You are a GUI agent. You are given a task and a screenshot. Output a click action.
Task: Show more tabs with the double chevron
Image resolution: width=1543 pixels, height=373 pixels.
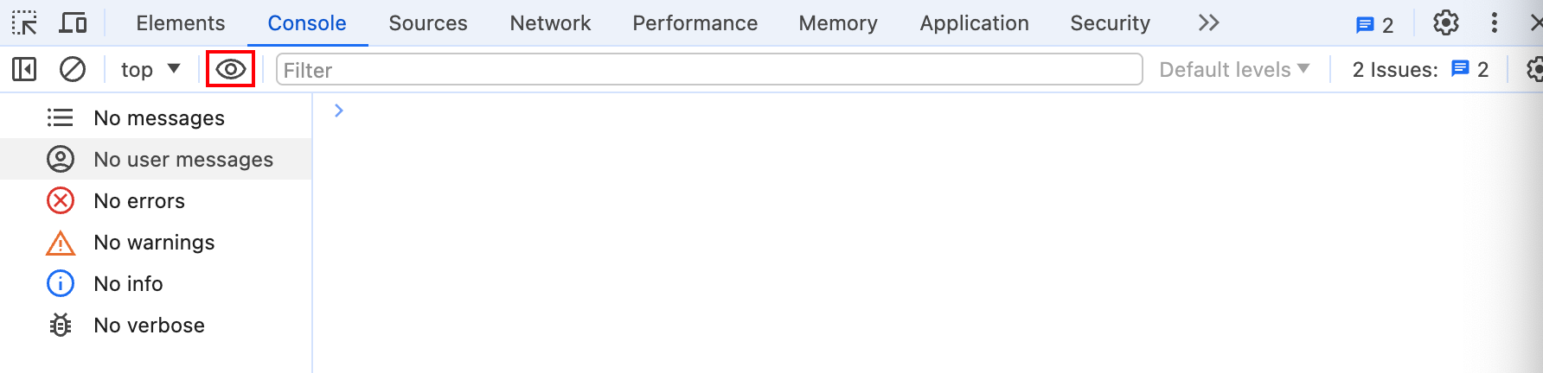[x=1209, y=23]
